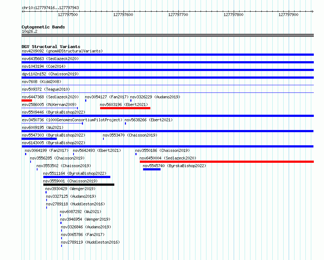The height and width of the screenshot is (260, 324).
Task: Click the DGV Structural Variants track title
Action: (51, 47)
